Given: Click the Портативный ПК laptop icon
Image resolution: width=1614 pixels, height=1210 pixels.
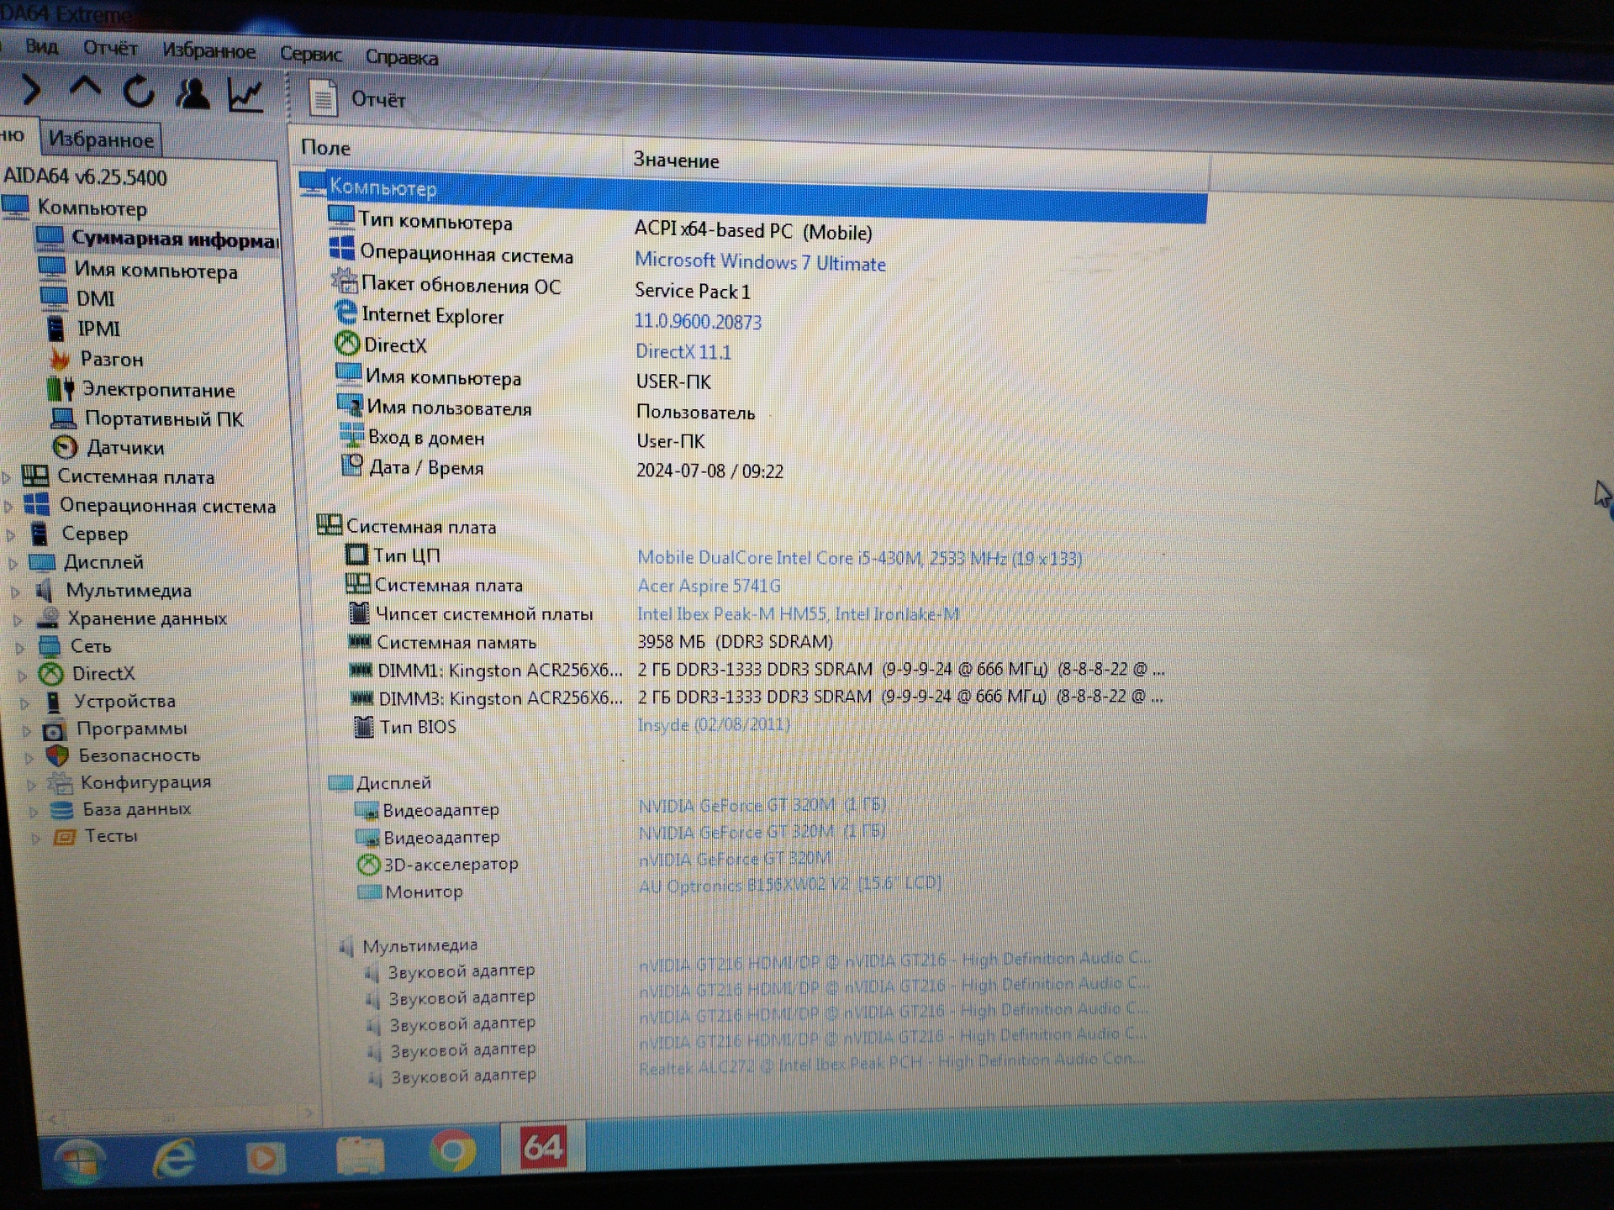Looking at the screenshot, I should [x=64, y=418].
